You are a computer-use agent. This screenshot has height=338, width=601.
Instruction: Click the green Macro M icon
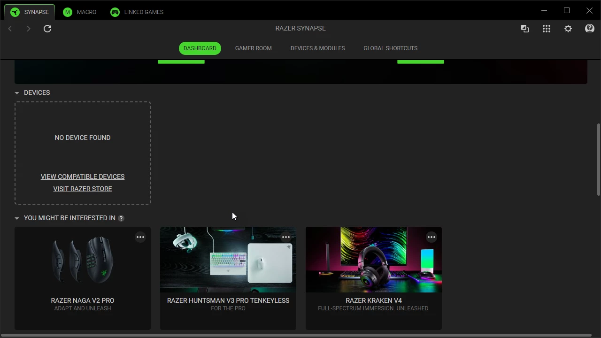pyautogui.click(x=68, y=12)
